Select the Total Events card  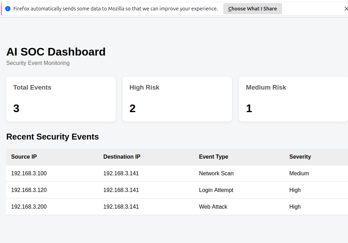click(61, 99)
